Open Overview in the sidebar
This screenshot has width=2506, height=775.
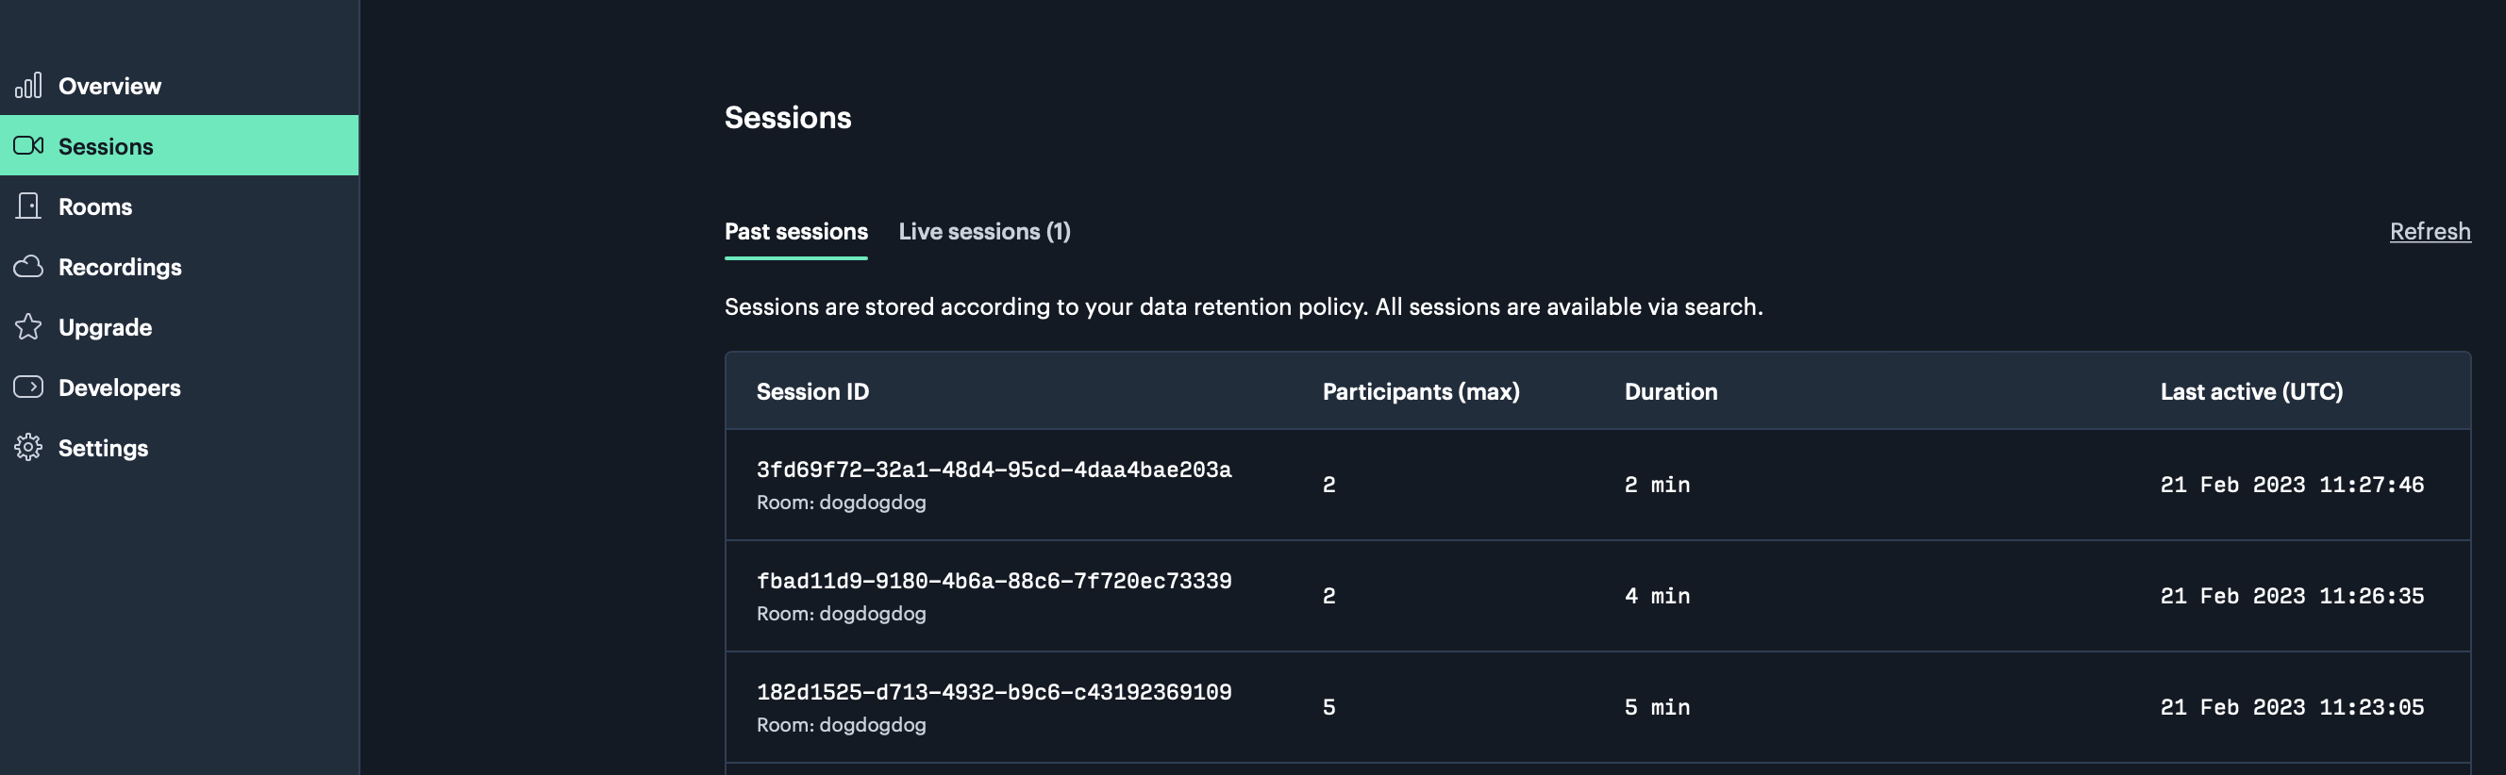coord(179,86)
